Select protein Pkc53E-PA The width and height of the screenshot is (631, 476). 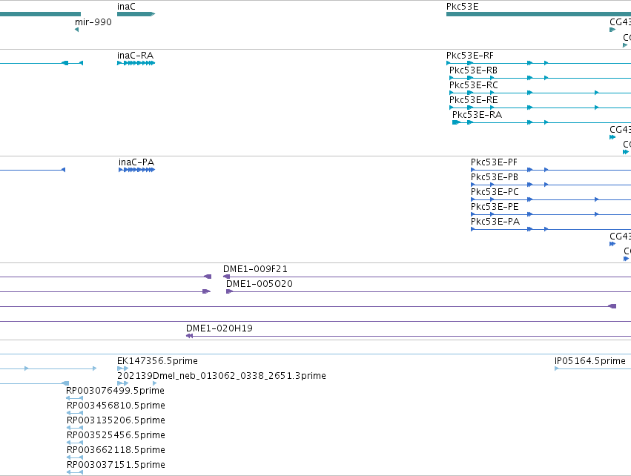coord(495,222)
